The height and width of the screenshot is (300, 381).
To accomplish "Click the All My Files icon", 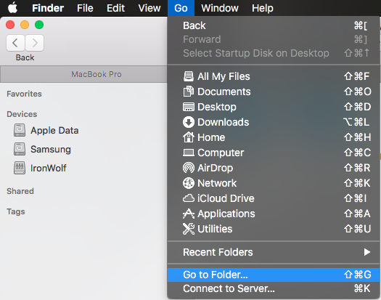I will tap(188, 76).
